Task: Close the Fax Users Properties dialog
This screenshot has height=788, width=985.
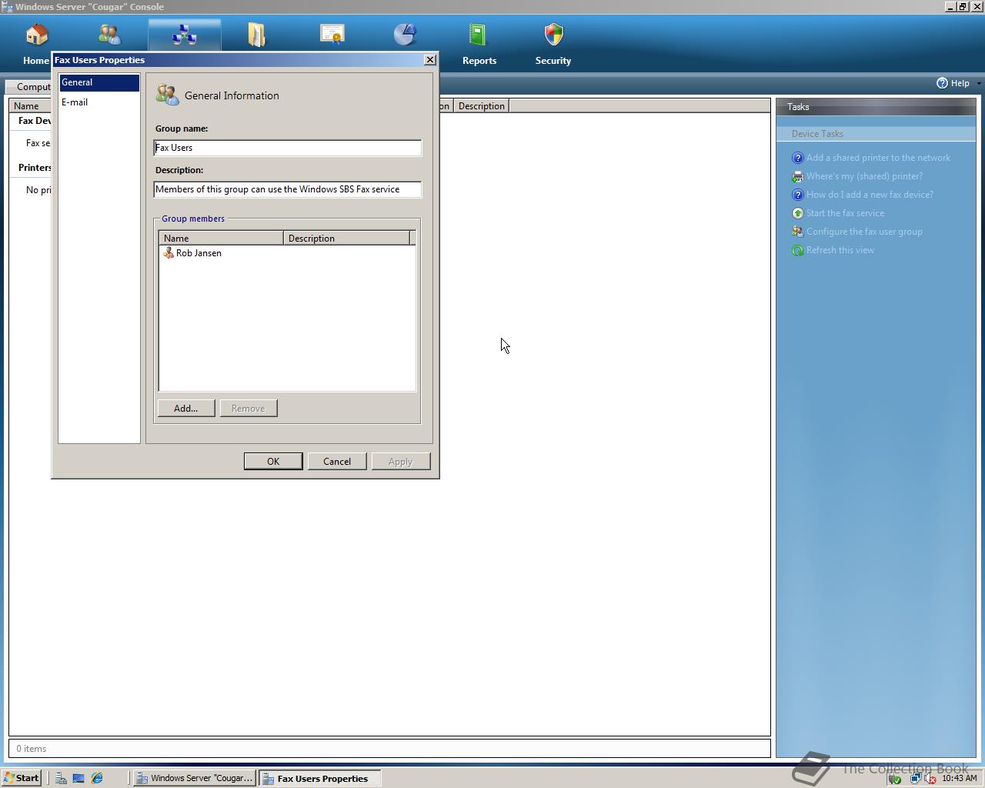Action: point(430,60)
